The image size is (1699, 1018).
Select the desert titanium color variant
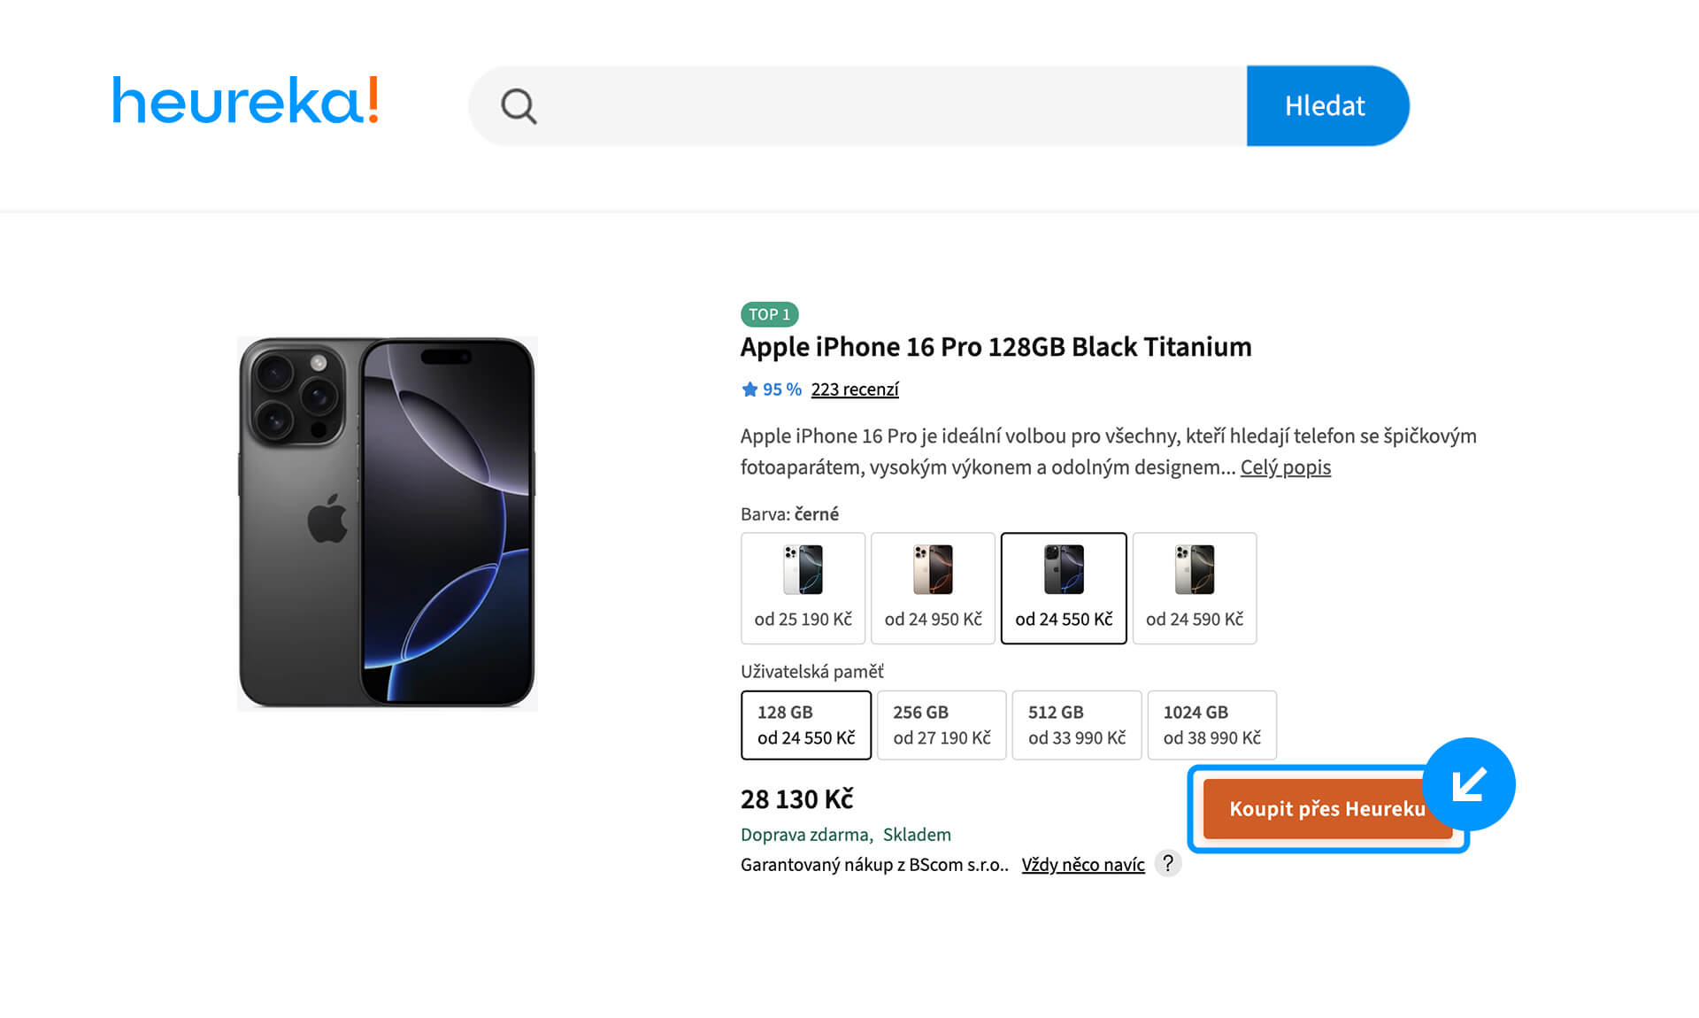pyautogui.click(x=933, y=588)
